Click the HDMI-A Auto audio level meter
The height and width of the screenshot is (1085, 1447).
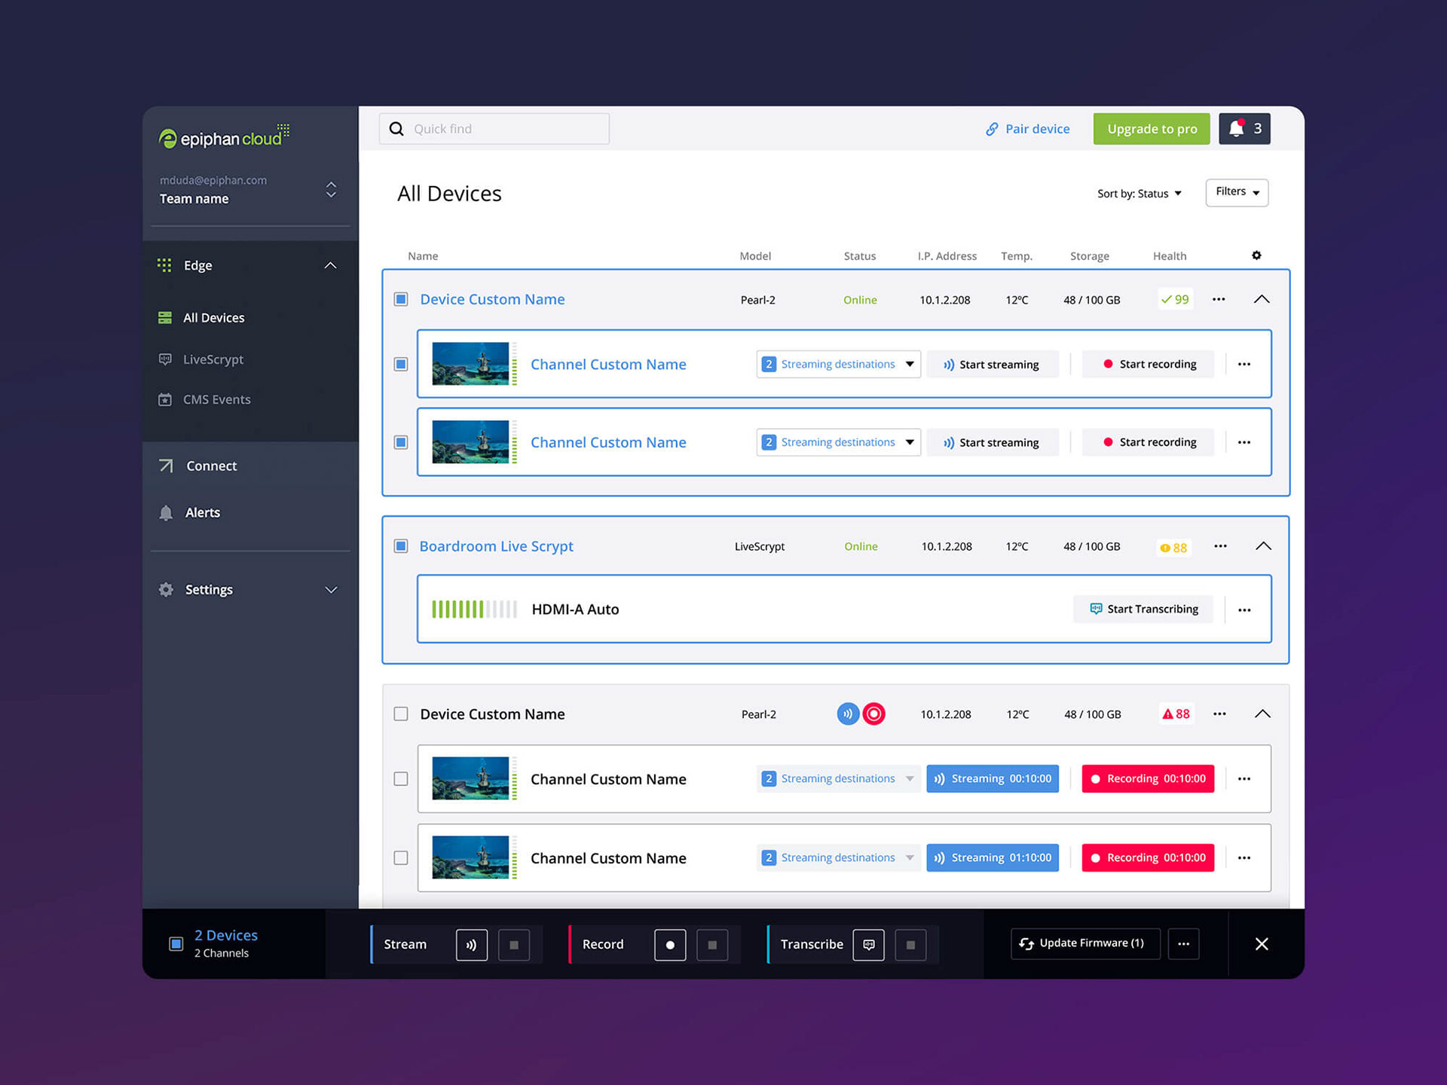[474, 610]
